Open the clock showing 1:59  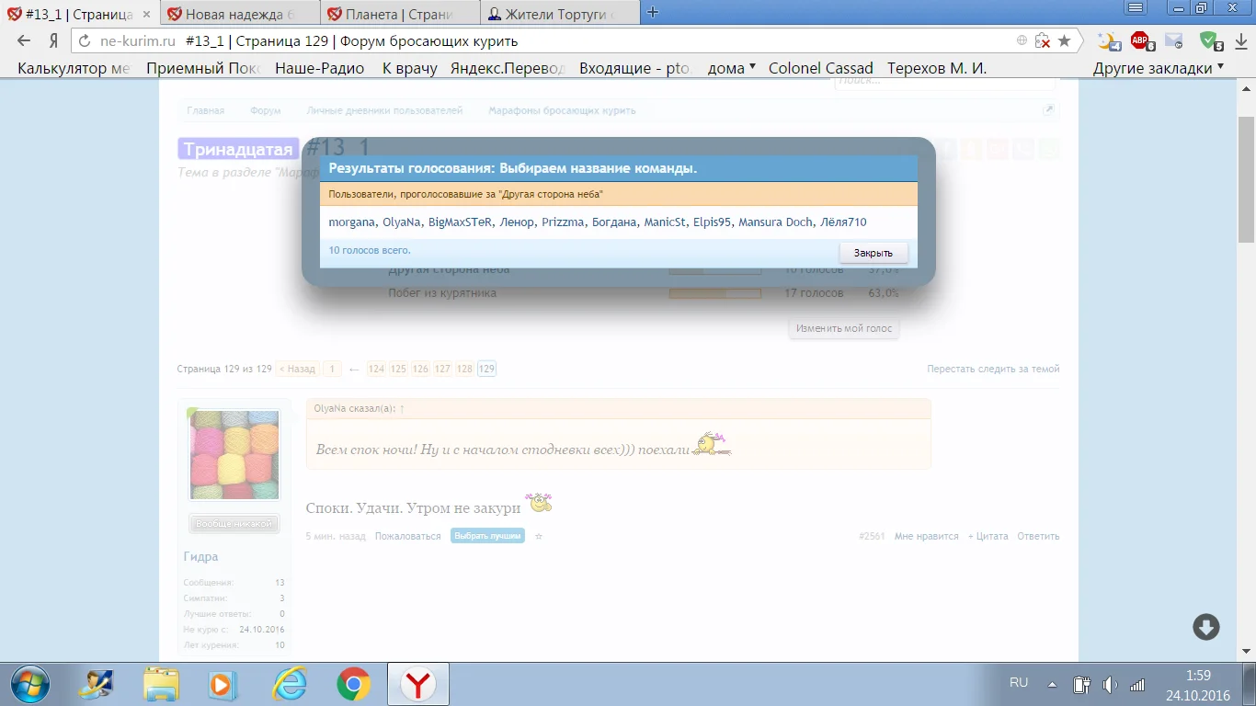[x=1198, y=675]
